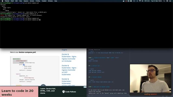Click sudo apt-get update line in editor

pos(95,71)
